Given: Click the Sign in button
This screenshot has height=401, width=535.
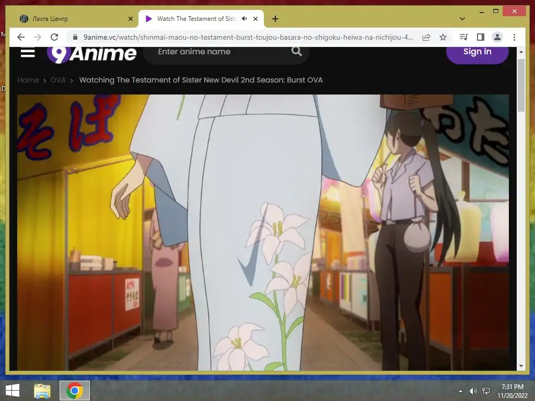Looking at the screenshot, I should pyautogui.click(x=477, y=54).
